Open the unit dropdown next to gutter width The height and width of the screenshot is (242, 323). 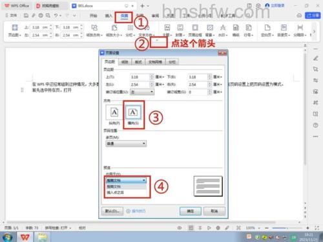point(218,92)
